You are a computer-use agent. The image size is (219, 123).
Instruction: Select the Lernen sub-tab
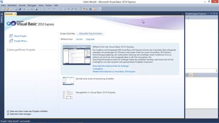pyautogui.click(x=79, y=39)
